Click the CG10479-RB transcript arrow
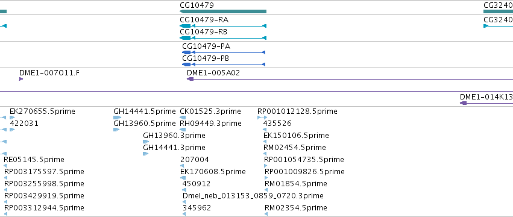The height and width of the screenshot is (217, 513). click(223, 38)
